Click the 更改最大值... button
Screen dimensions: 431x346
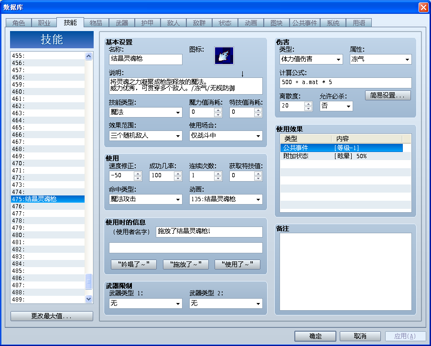52,316
